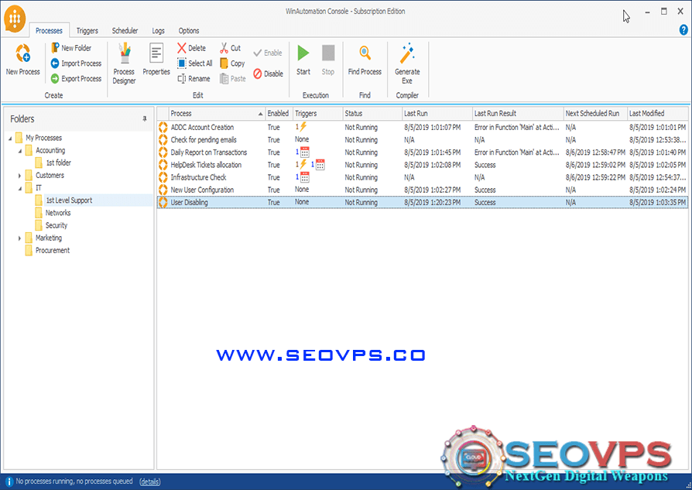Image resolution: width=692 pixels, height=490 pixels.
Task: Click the Enable button
Action: [268, 53]
